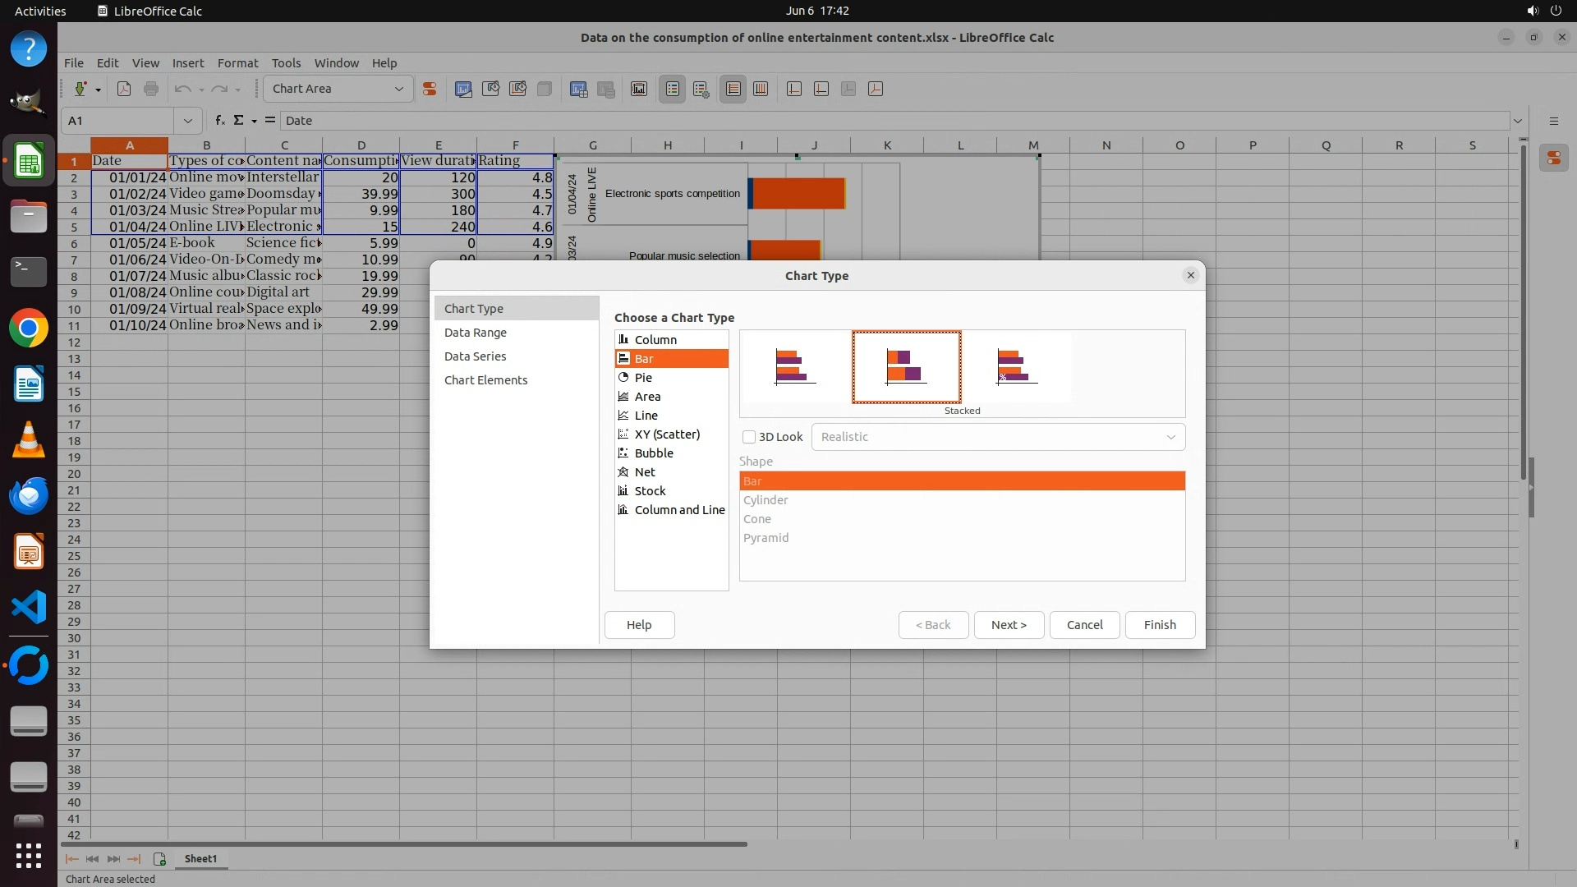Image resolution: width=1577 pixels, height=887 pixels.
Task: Open VLC from the dock
Action: (x=29, y=440)
